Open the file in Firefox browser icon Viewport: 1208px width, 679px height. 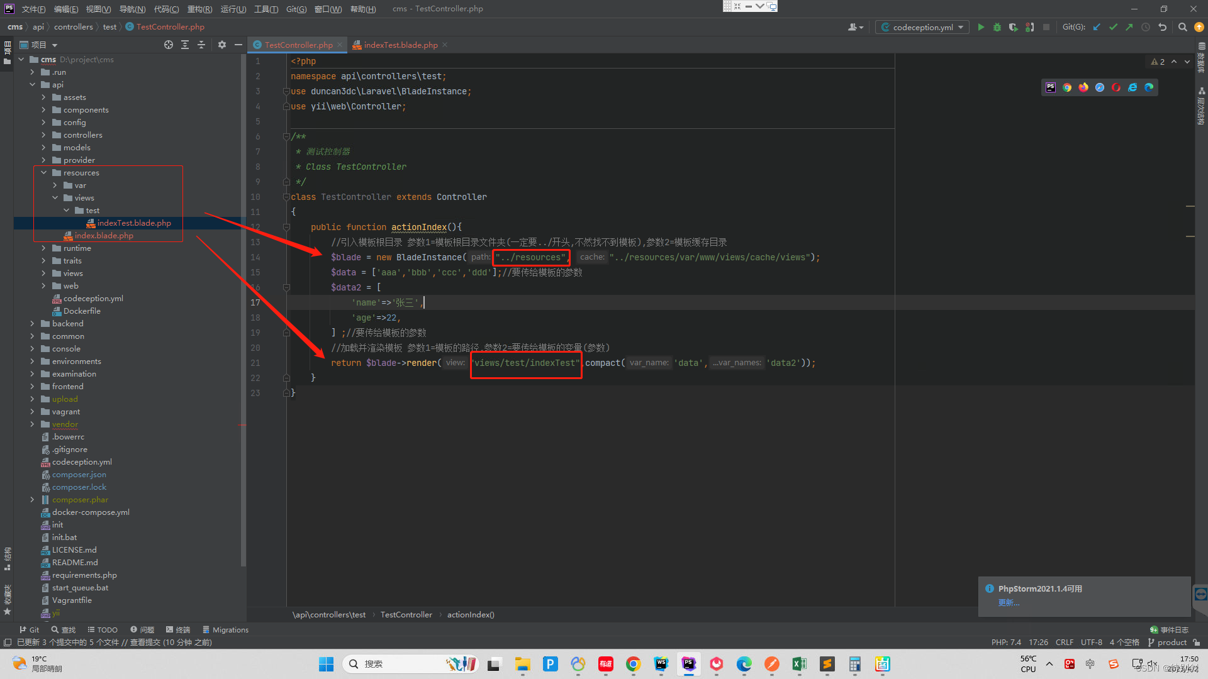tap(1083, 87)
